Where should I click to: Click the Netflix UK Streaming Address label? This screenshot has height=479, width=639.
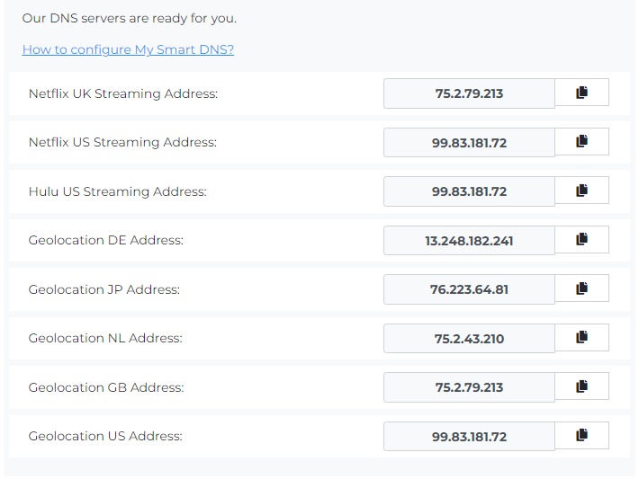pyautogui.click(x=123, y=93)
